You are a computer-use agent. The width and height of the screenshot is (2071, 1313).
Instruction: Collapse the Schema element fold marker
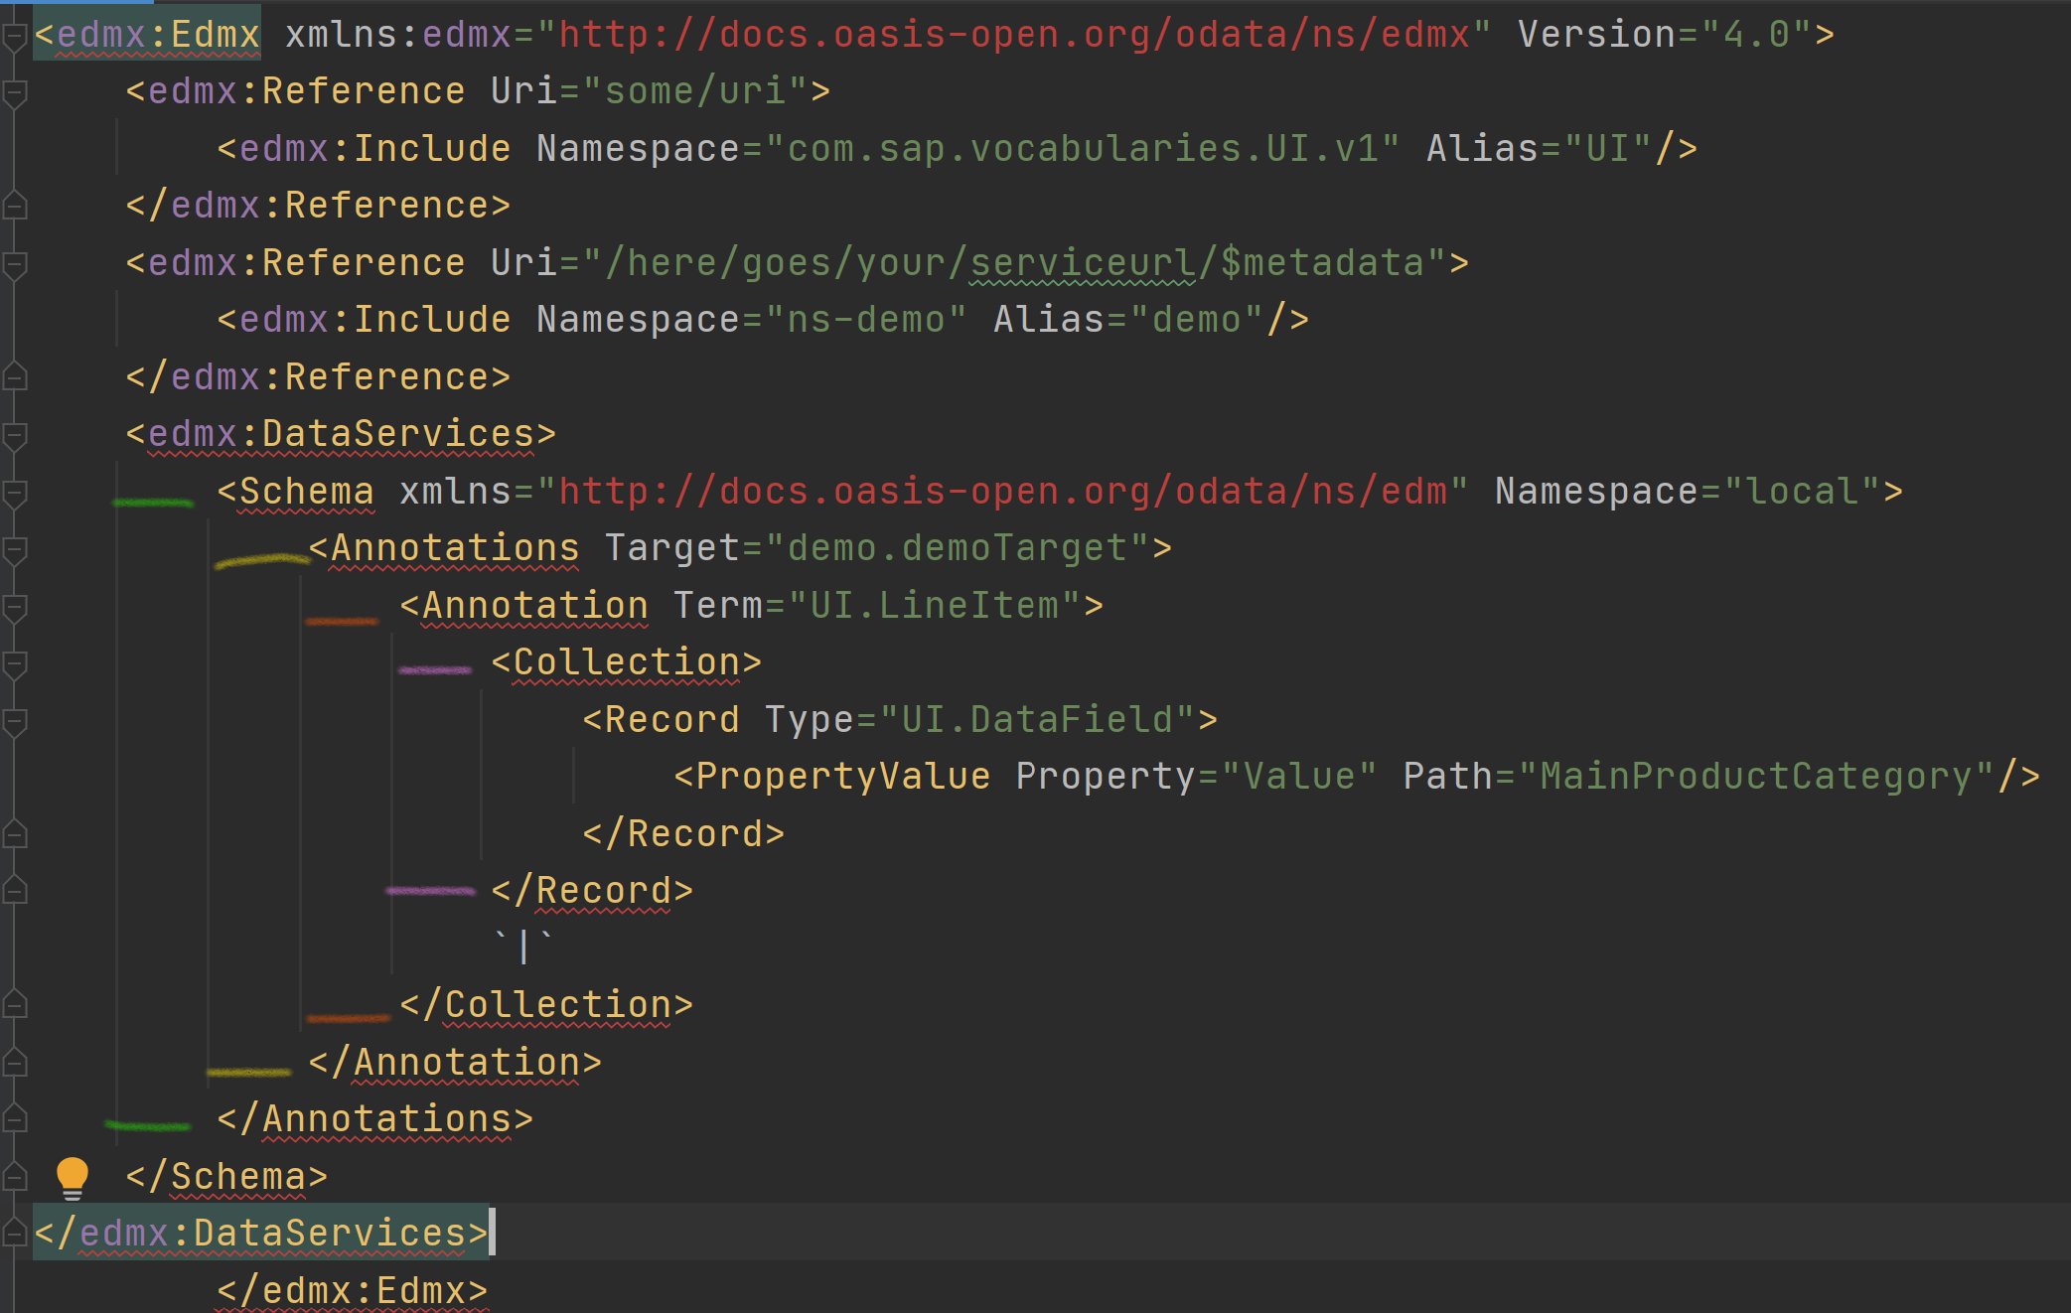(x=14, y=494)
